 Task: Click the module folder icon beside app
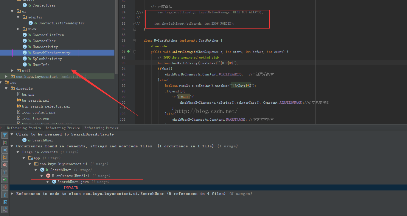pos(30,158)
